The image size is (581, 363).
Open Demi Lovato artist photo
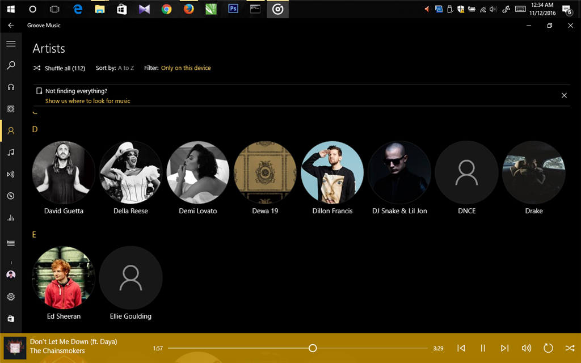198,172
